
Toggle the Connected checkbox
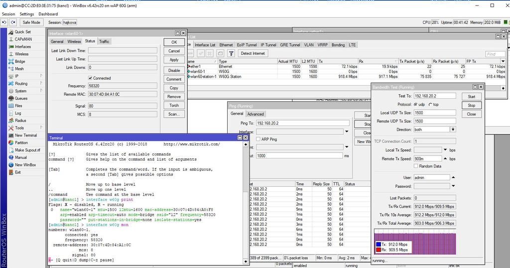tap(90, 78)
